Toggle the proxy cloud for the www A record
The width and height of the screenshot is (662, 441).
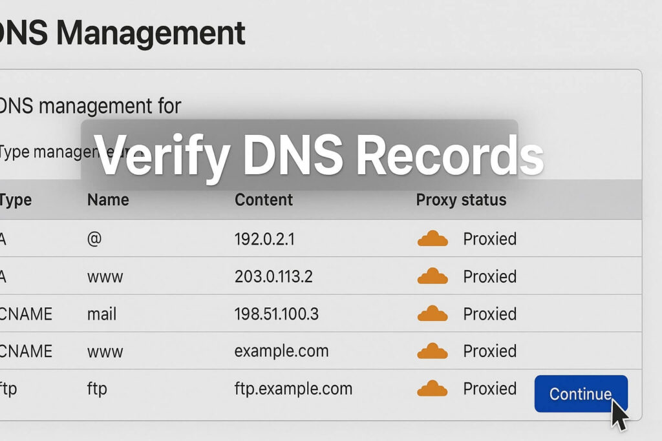pos(434,276)
